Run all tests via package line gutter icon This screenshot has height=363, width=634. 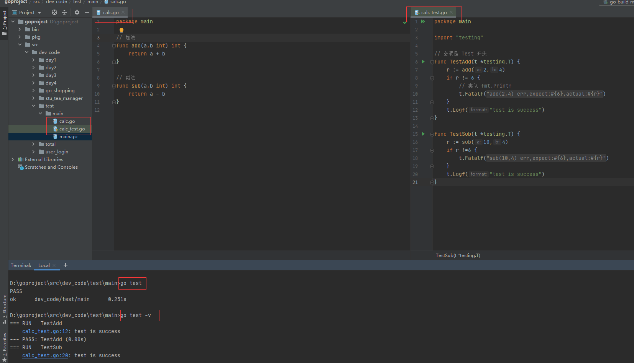(423, 21)
